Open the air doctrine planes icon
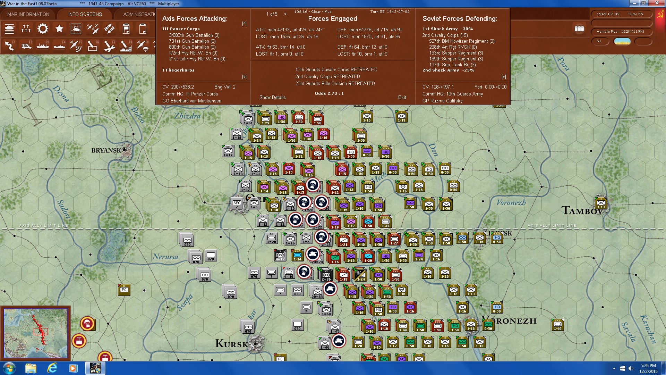 click(x=93, y=29)
